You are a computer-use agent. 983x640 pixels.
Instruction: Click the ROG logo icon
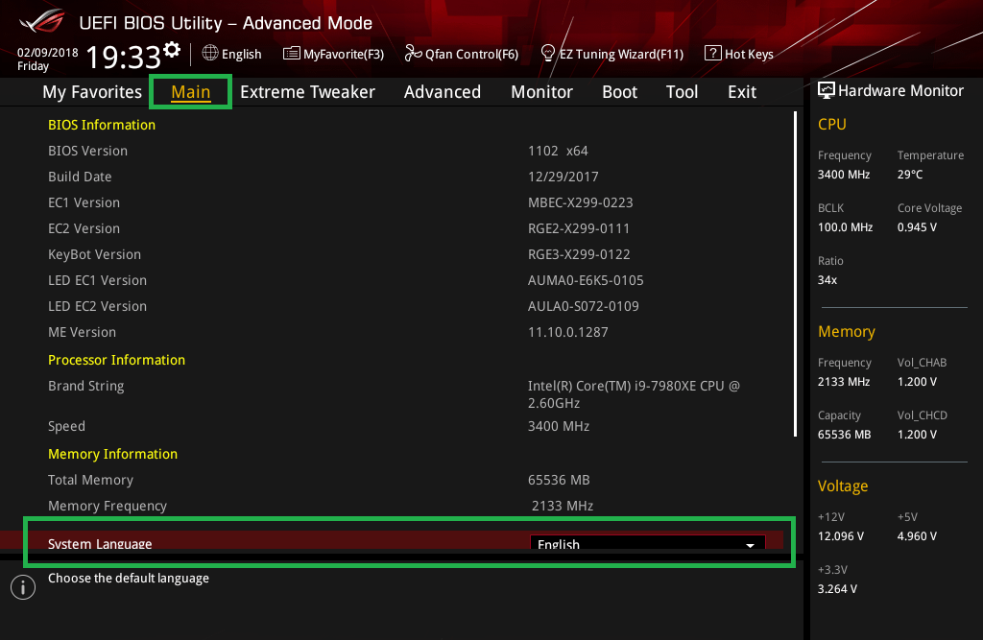coord(42,21)
